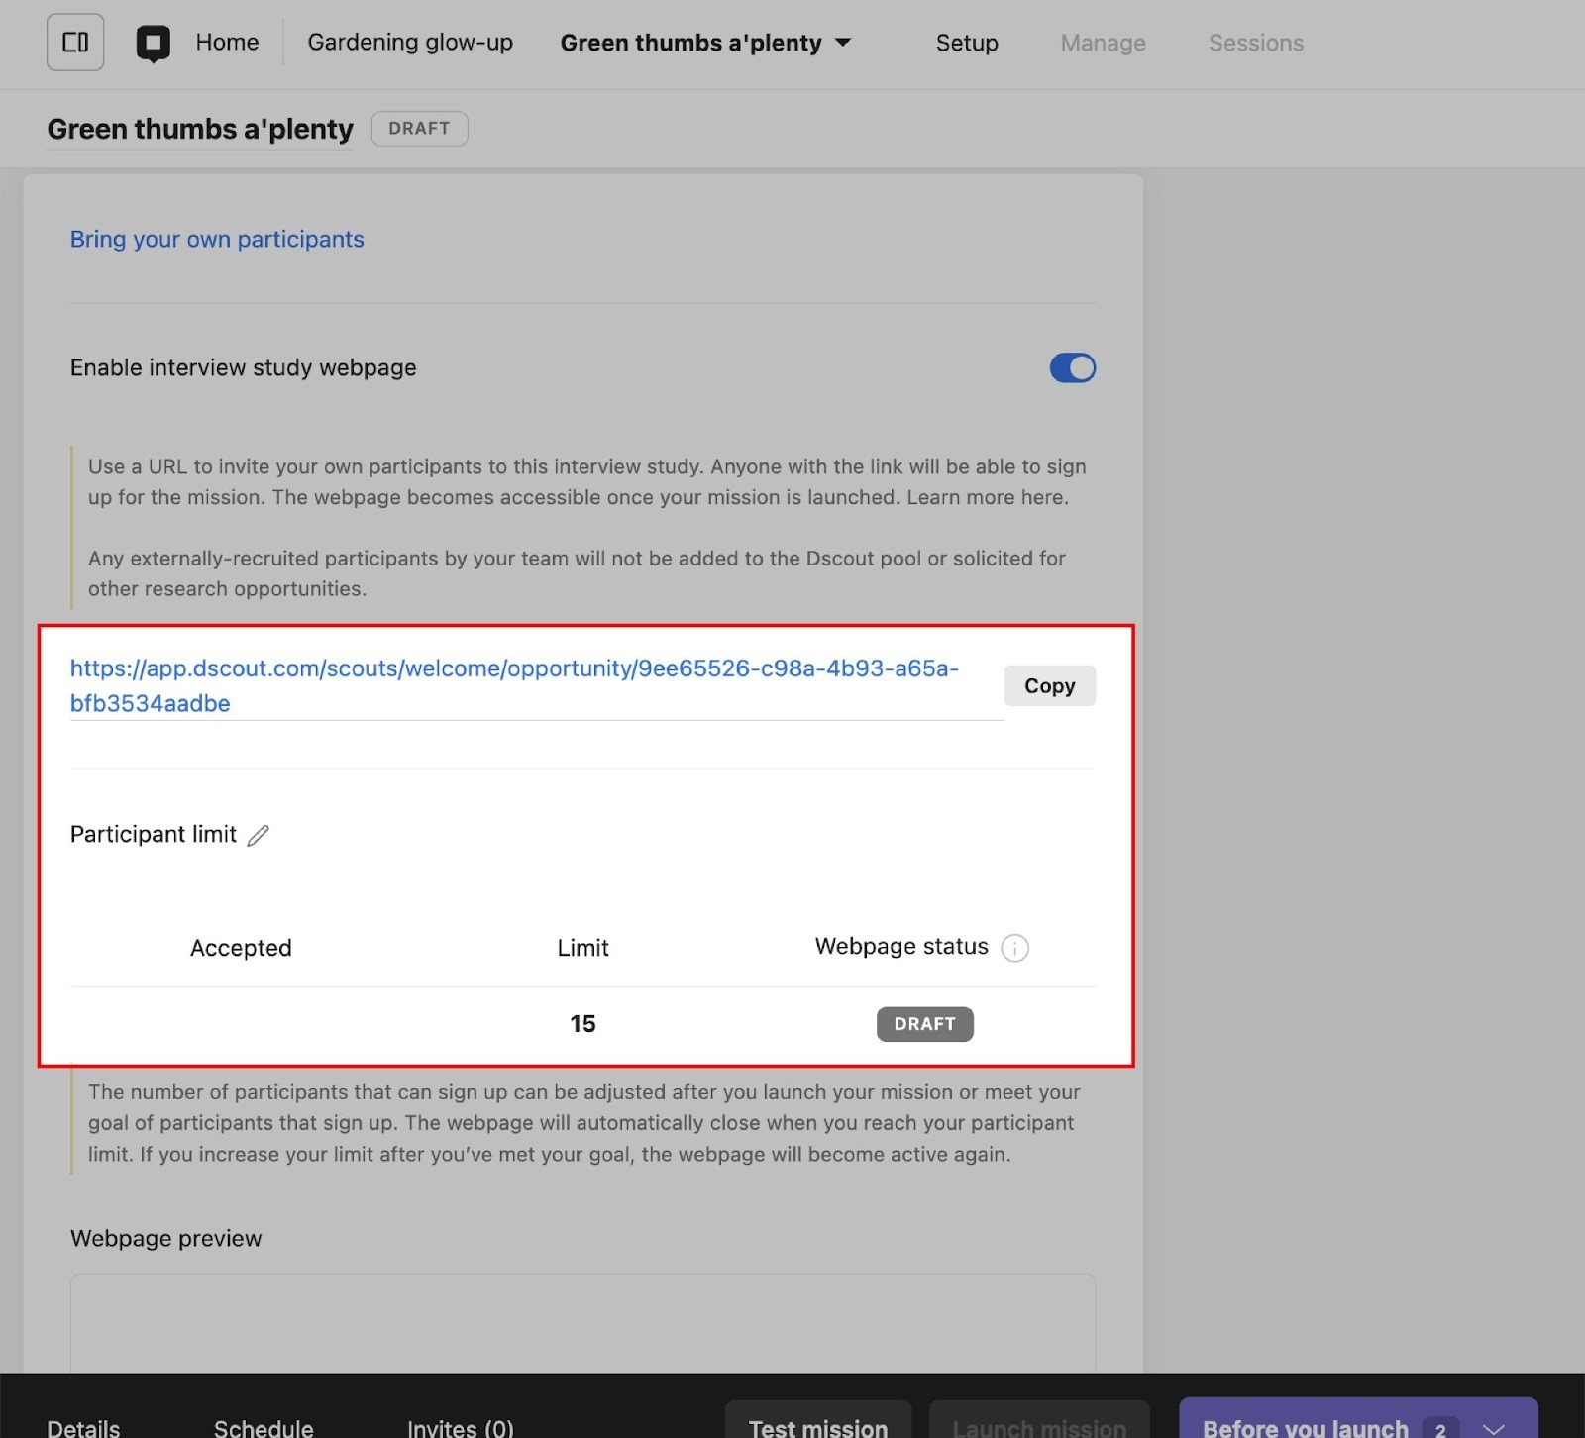Go to the Home page
1585x1438 pixels.
point(227,43)
